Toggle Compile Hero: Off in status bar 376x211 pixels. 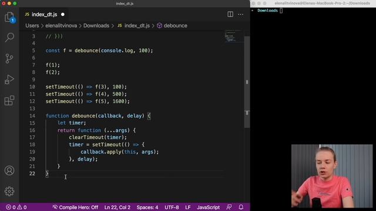point(75,207)
